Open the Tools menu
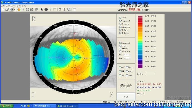192x108 pixels. coord(19,6)
